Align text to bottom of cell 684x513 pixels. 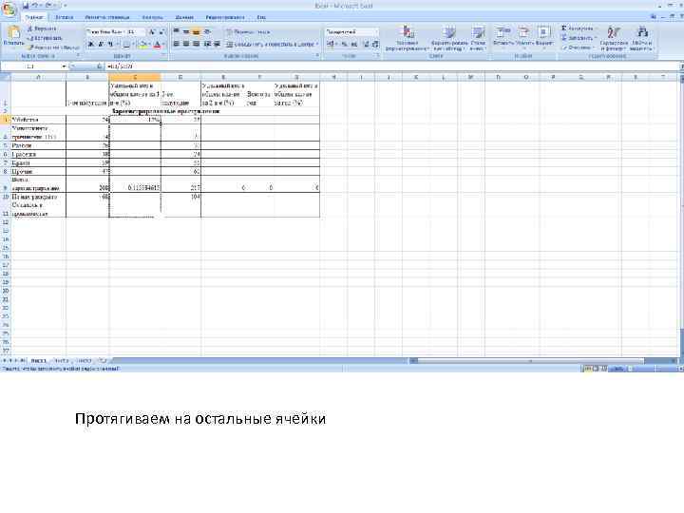(x=197, y=32)
